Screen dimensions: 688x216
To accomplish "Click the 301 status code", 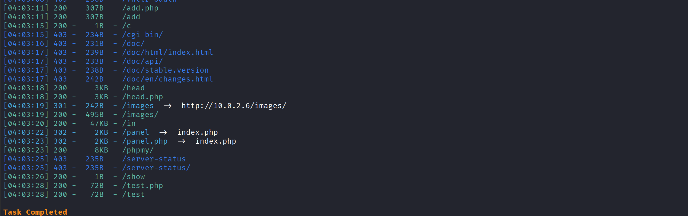I will pos(60,106).
